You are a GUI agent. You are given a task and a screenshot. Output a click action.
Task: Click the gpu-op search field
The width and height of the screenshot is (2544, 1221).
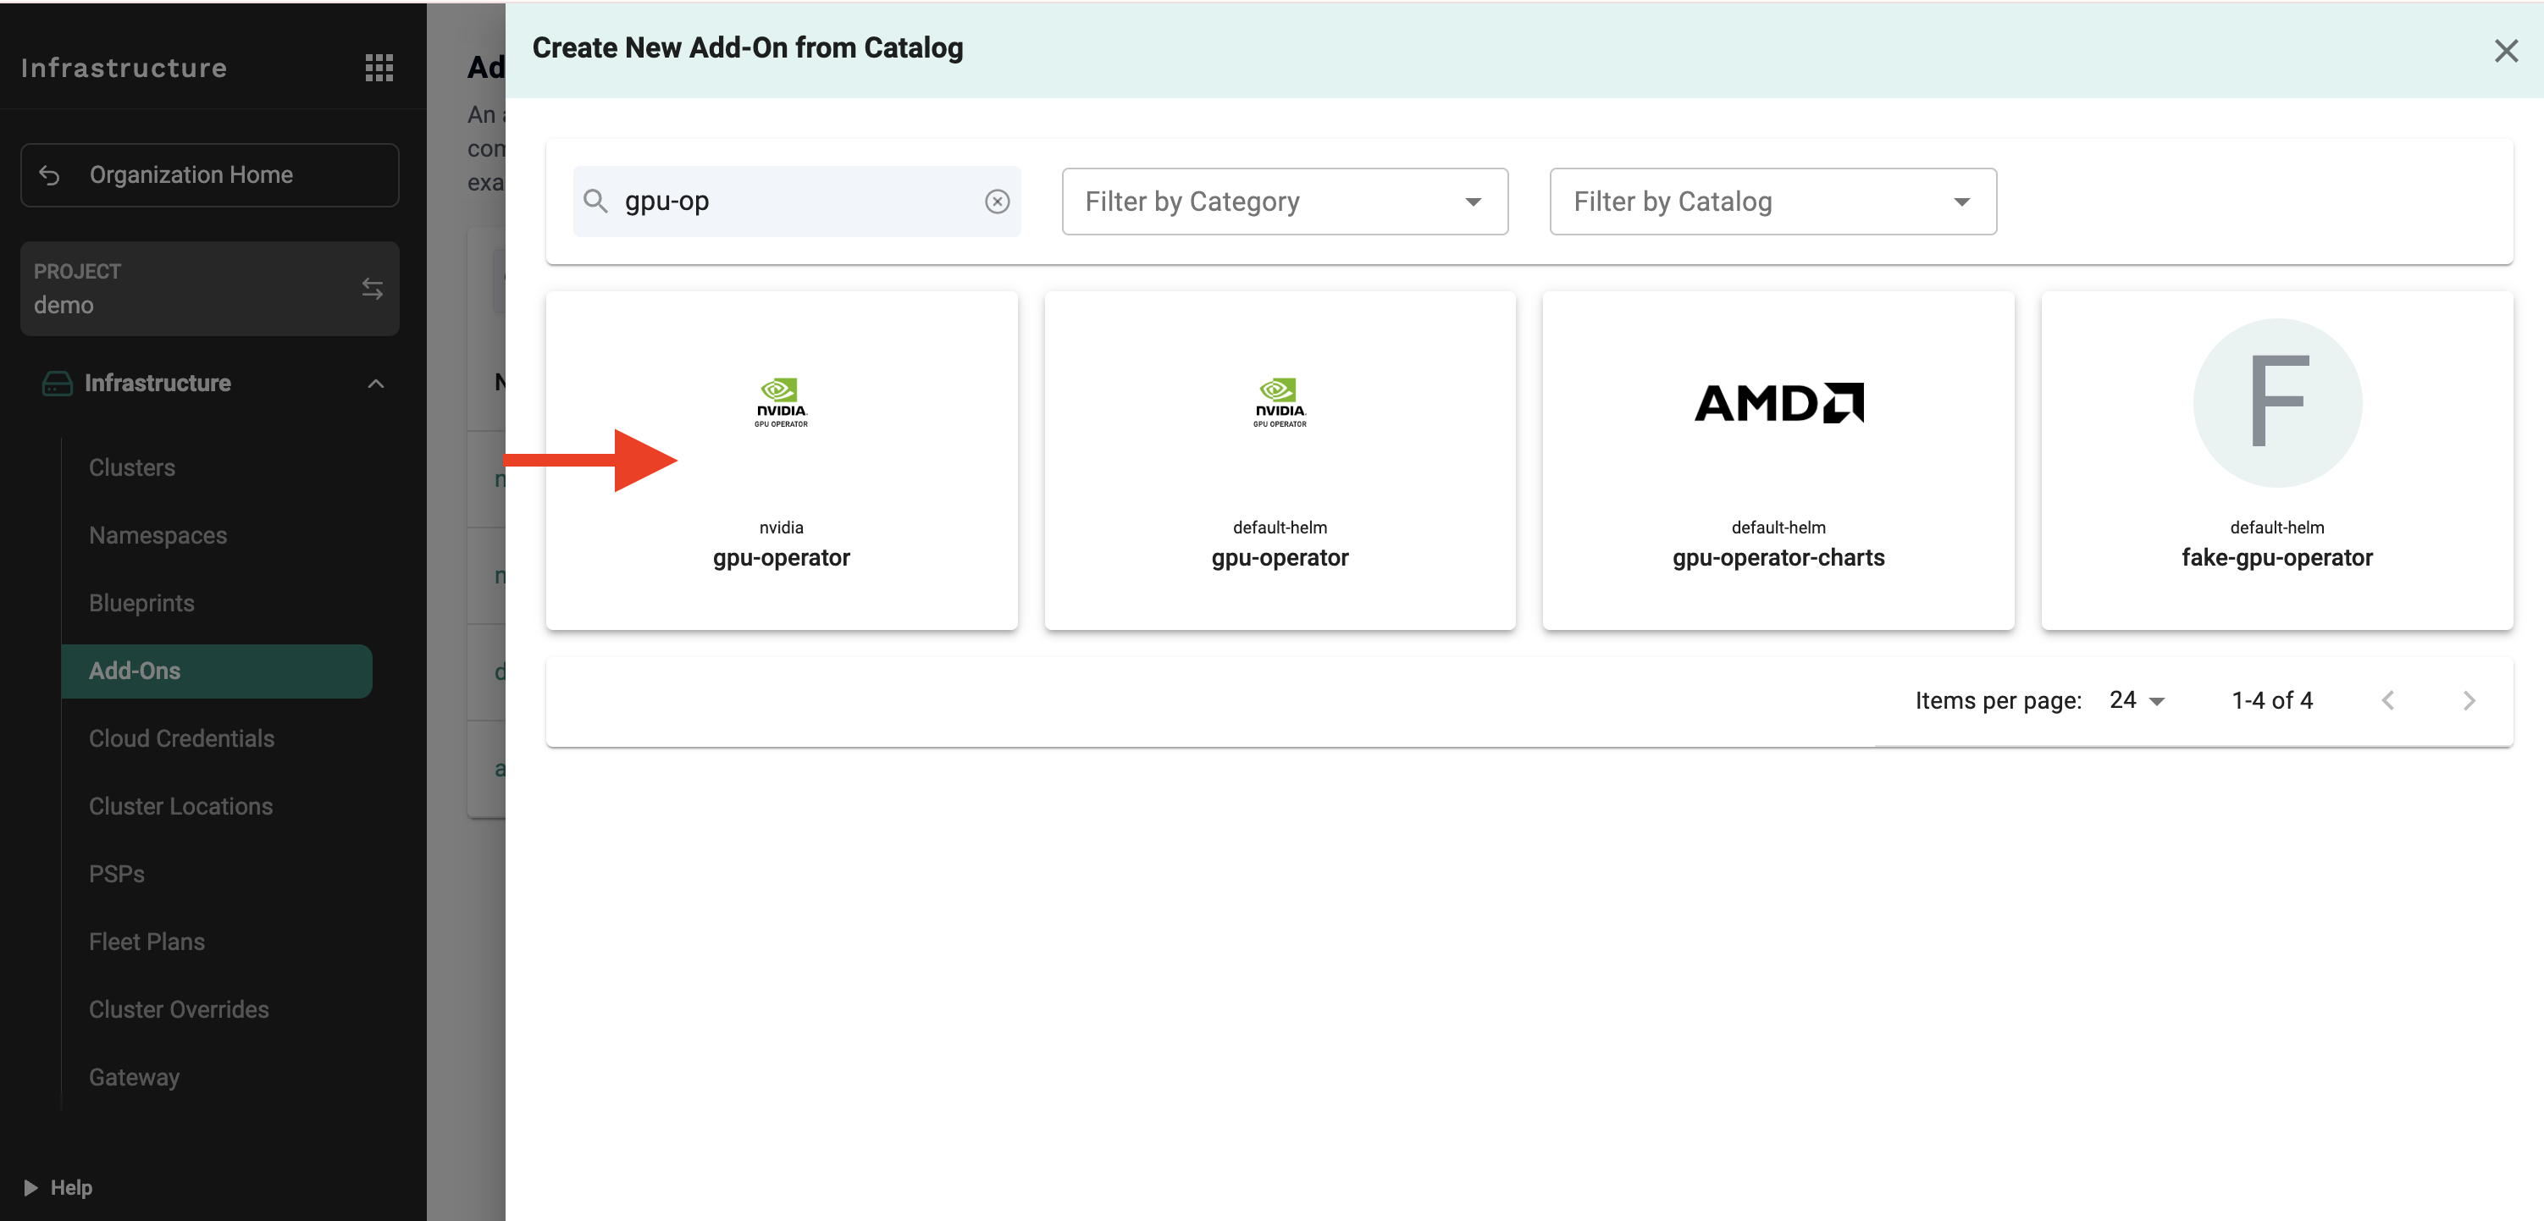796,202
